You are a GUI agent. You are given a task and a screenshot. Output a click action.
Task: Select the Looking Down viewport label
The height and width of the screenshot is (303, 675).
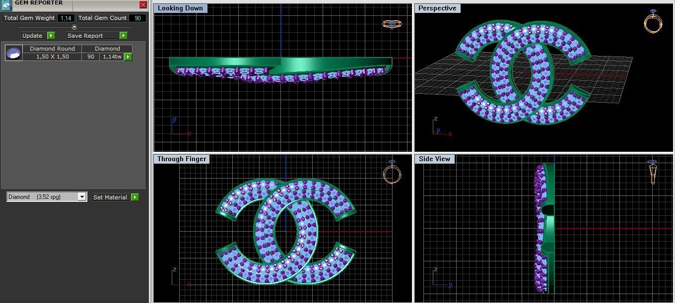tap(180, 8)
